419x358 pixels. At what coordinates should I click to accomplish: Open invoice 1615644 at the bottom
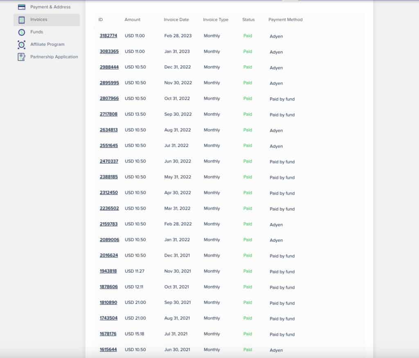coord(108,350)
